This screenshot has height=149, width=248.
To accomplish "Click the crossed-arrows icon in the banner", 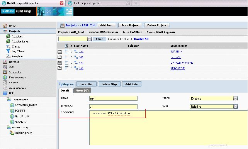I will (49, 11).
